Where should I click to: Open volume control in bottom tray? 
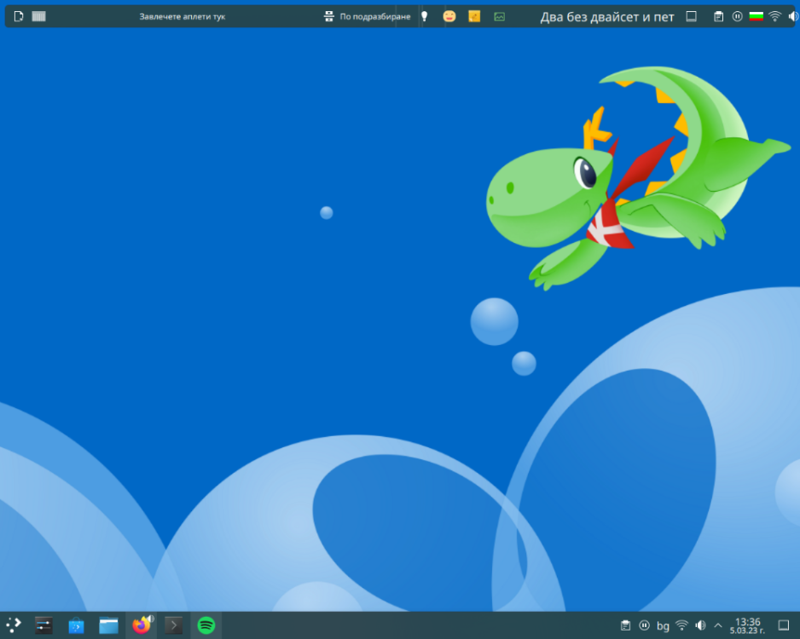pos(700,625)
